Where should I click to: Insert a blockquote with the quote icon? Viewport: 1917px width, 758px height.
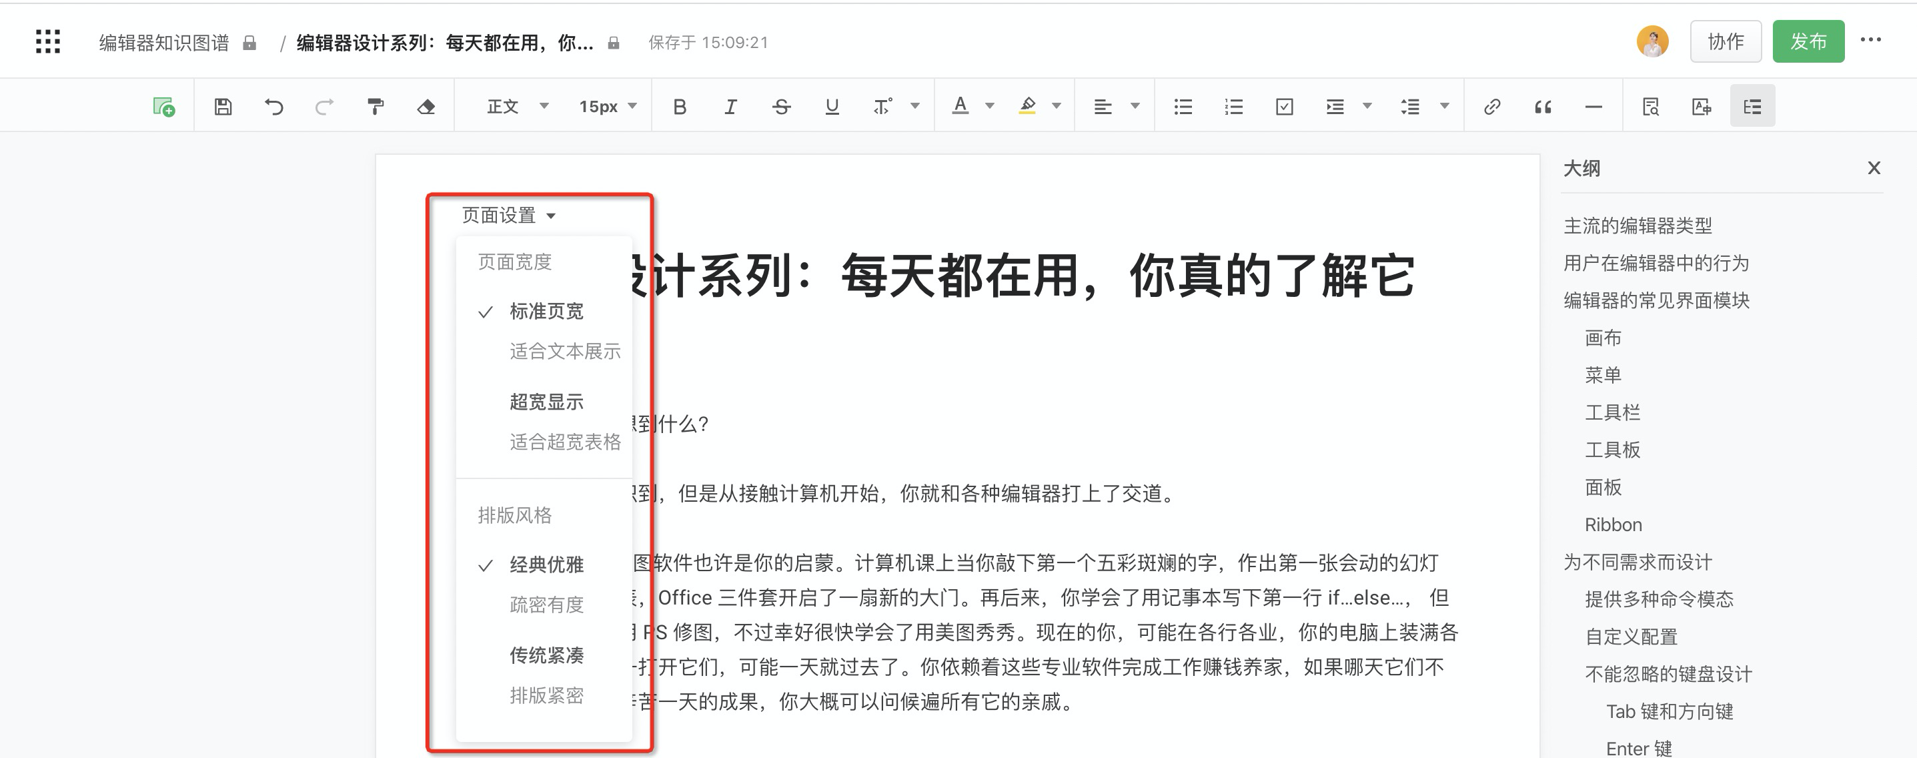(1543, 107)
